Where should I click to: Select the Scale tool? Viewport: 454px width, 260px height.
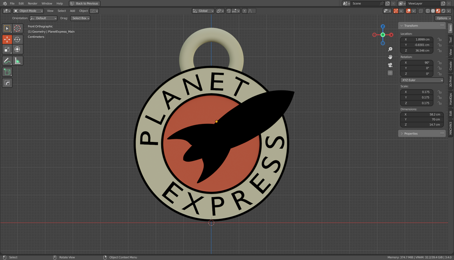coord(7,49)
